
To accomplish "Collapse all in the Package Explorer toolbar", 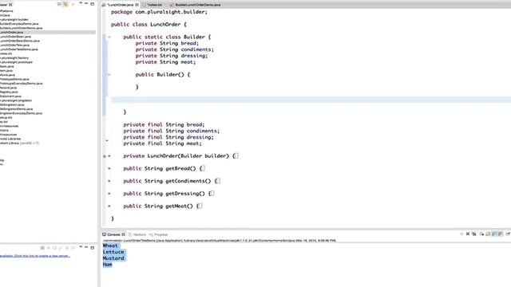I will tap(59, 4).
